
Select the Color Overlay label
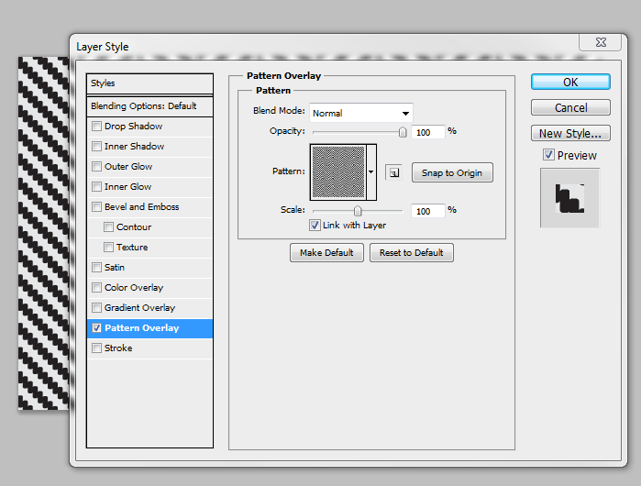pos(134,288)
